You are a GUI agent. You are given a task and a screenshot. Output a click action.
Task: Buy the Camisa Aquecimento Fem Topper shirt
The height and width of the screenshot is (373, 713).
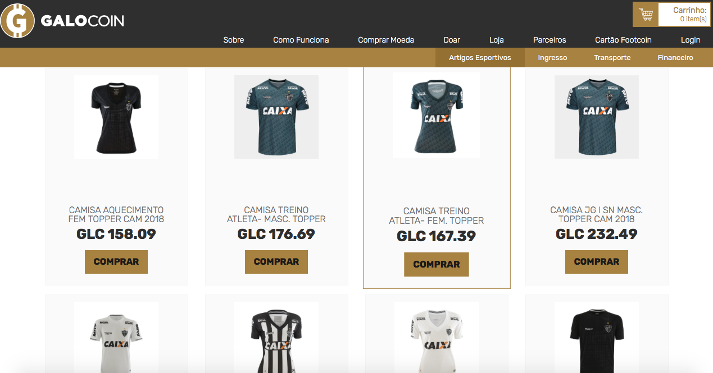pos(116,262)
